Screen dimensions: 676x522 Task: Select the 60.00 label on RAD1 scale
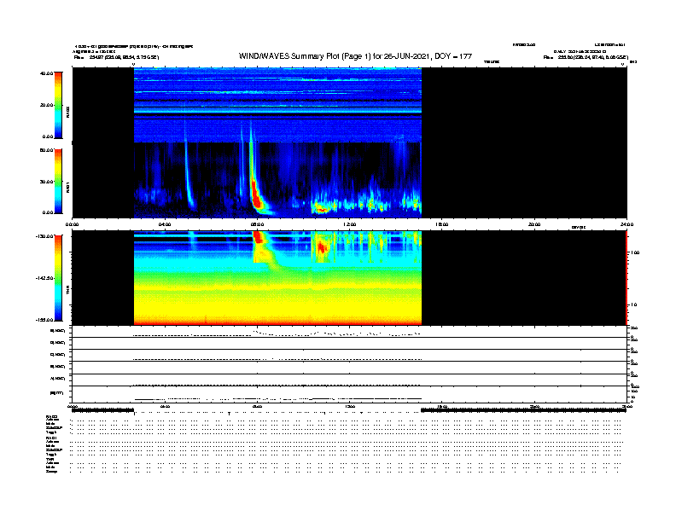coord(46,150)
